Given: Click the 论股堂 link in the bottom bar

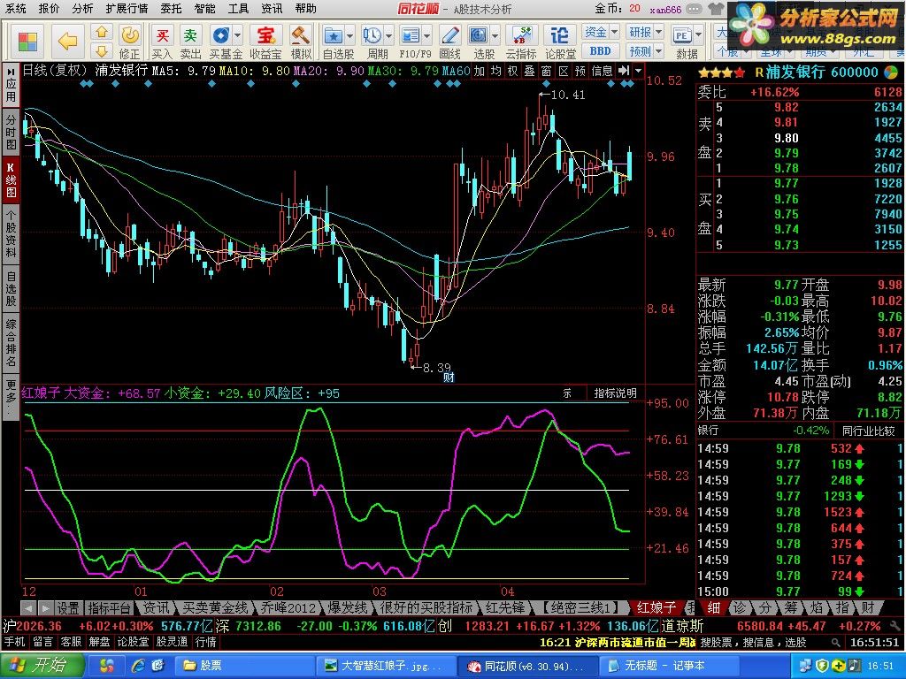Looking at the screenshot, I should coord(133,642).
